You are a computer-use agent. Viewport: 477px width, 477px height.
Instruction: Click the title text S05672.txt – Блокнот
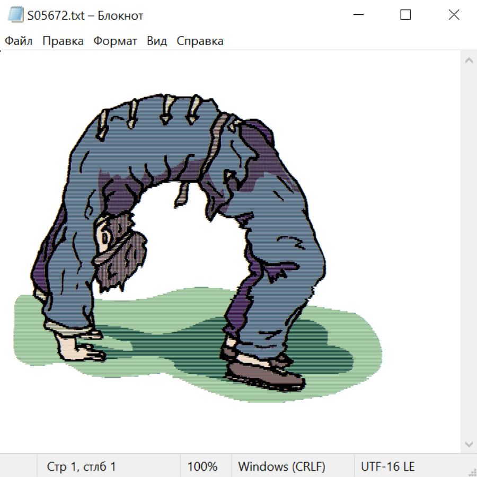pyautogui.click(x=85, y=15)
